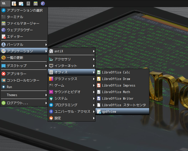This screenshot has width=188, height=151.
Task: Choose the アプリキラー entry
Action: click(24, 74)
